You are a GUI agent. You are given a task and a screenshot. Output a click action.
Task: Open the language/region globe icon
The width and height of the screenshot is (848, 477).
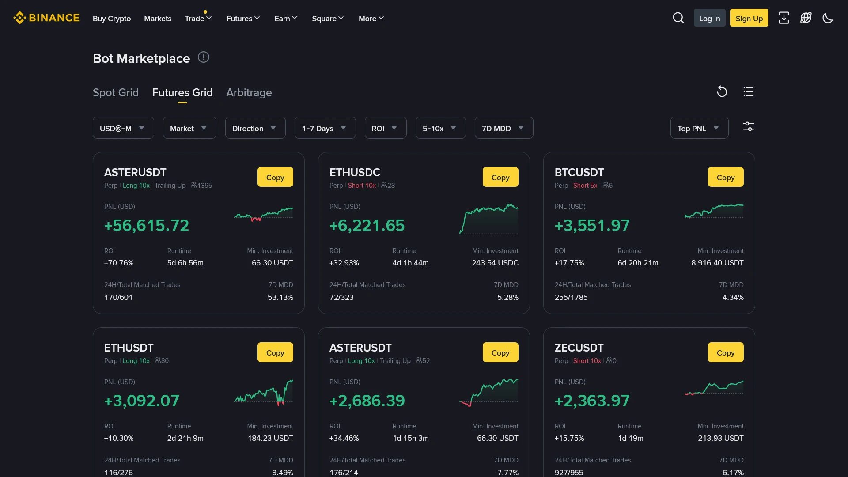point(806,18)
